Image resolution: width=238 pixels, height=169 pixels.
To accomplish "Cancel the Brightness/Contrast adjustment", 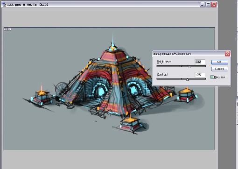I will [x=219, y=69].
